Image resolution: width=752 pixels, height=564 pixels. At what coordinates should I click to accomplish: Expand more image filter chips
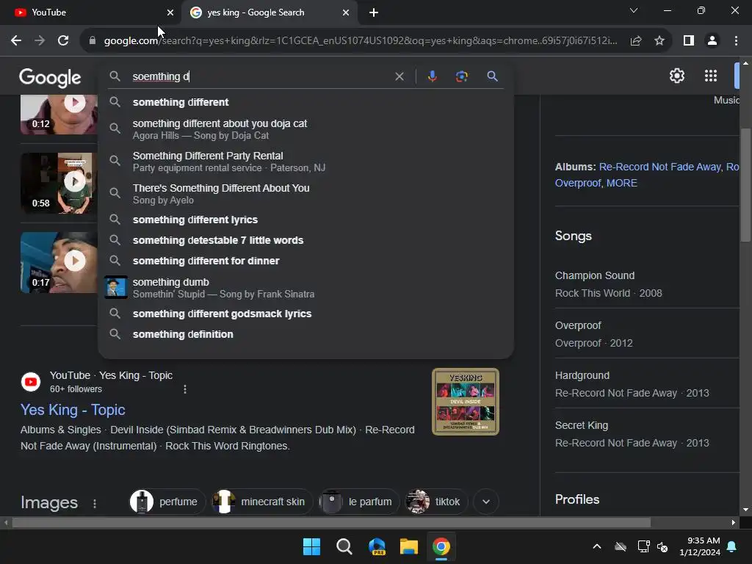486,502
